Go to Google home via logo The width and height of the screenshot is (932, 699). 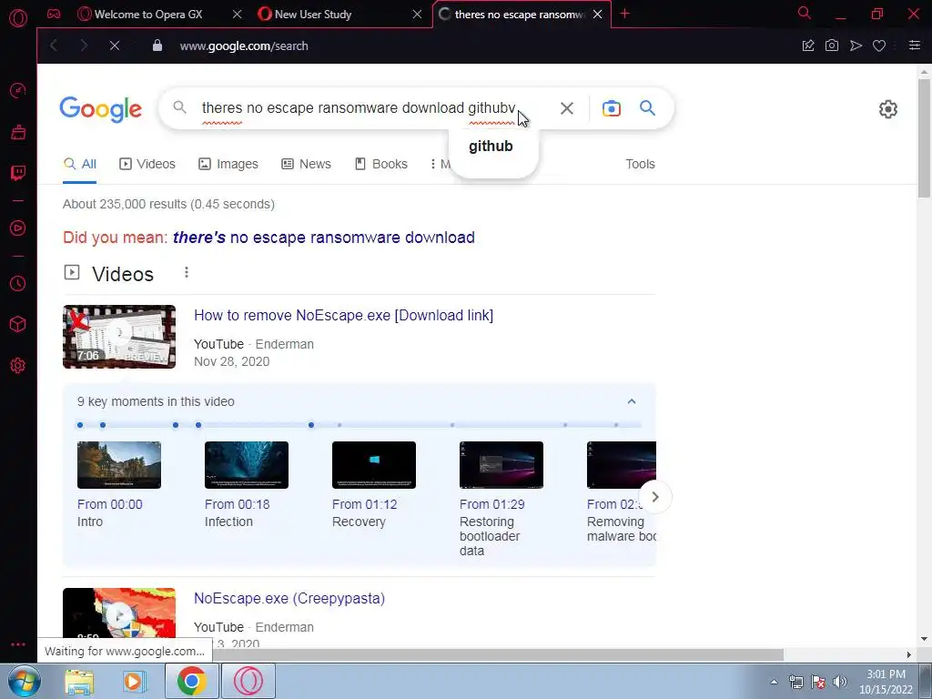(x=100, y=109)
